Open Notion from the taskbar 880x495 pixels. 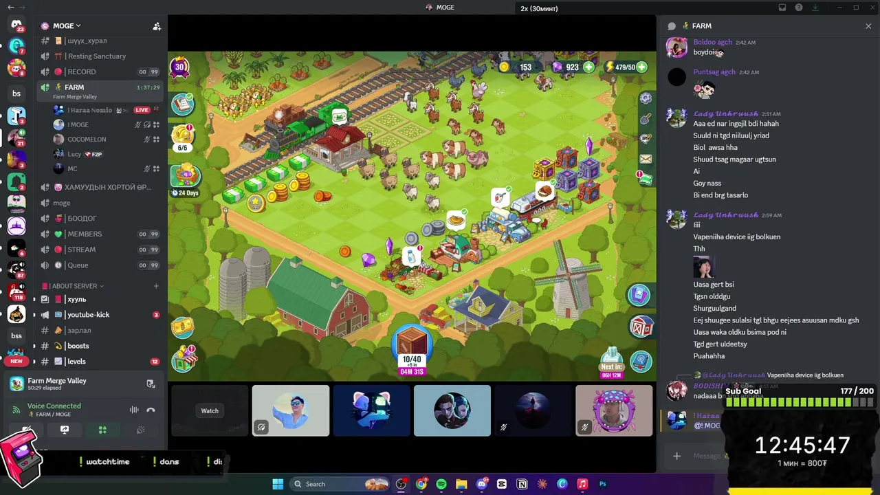(522, 484)
